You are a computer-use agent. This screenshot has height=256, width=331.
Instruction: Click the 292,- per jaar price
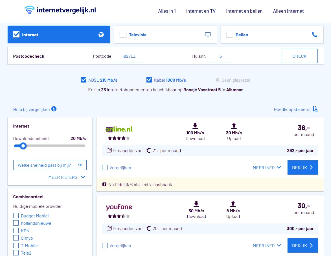pyautogui.click(x=300, y=150)
